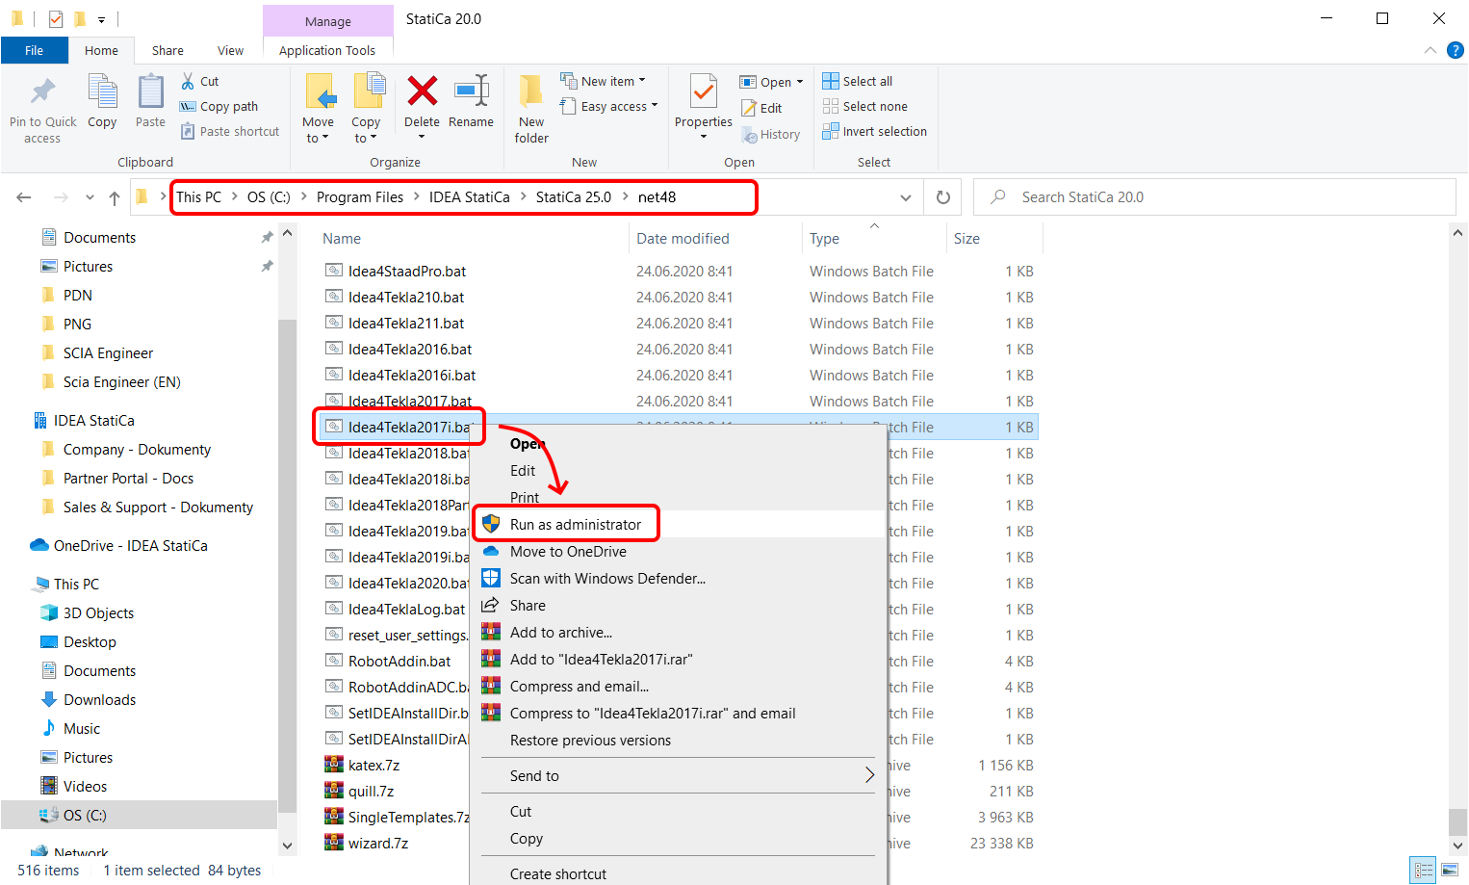Click the Delete red X icon
Image resolution: width=1469 pixels, height=885 pixels.
422,92
